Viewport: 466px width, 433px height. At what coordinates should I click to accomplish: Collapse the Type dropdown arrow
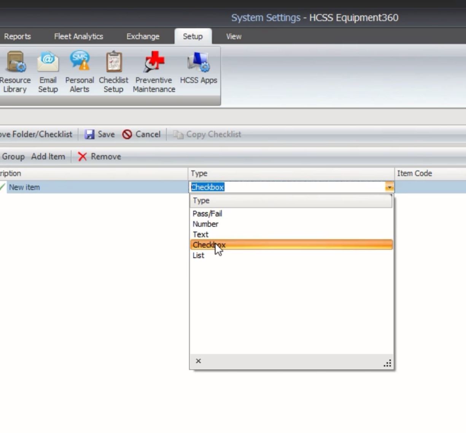389,187
